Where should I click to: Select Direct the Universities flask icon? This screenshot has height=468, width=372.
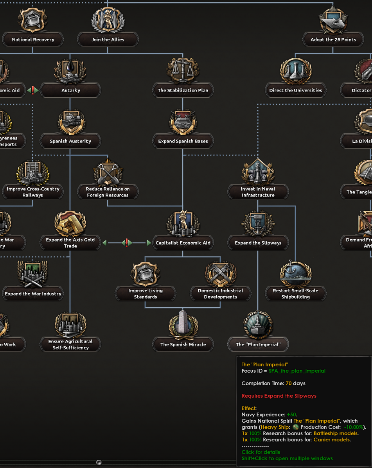click(296, 71)
